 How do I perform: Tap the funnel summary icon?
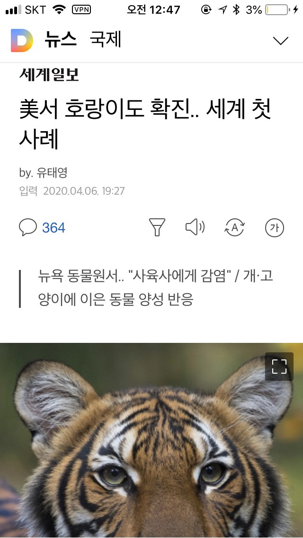tap(157, 227)
